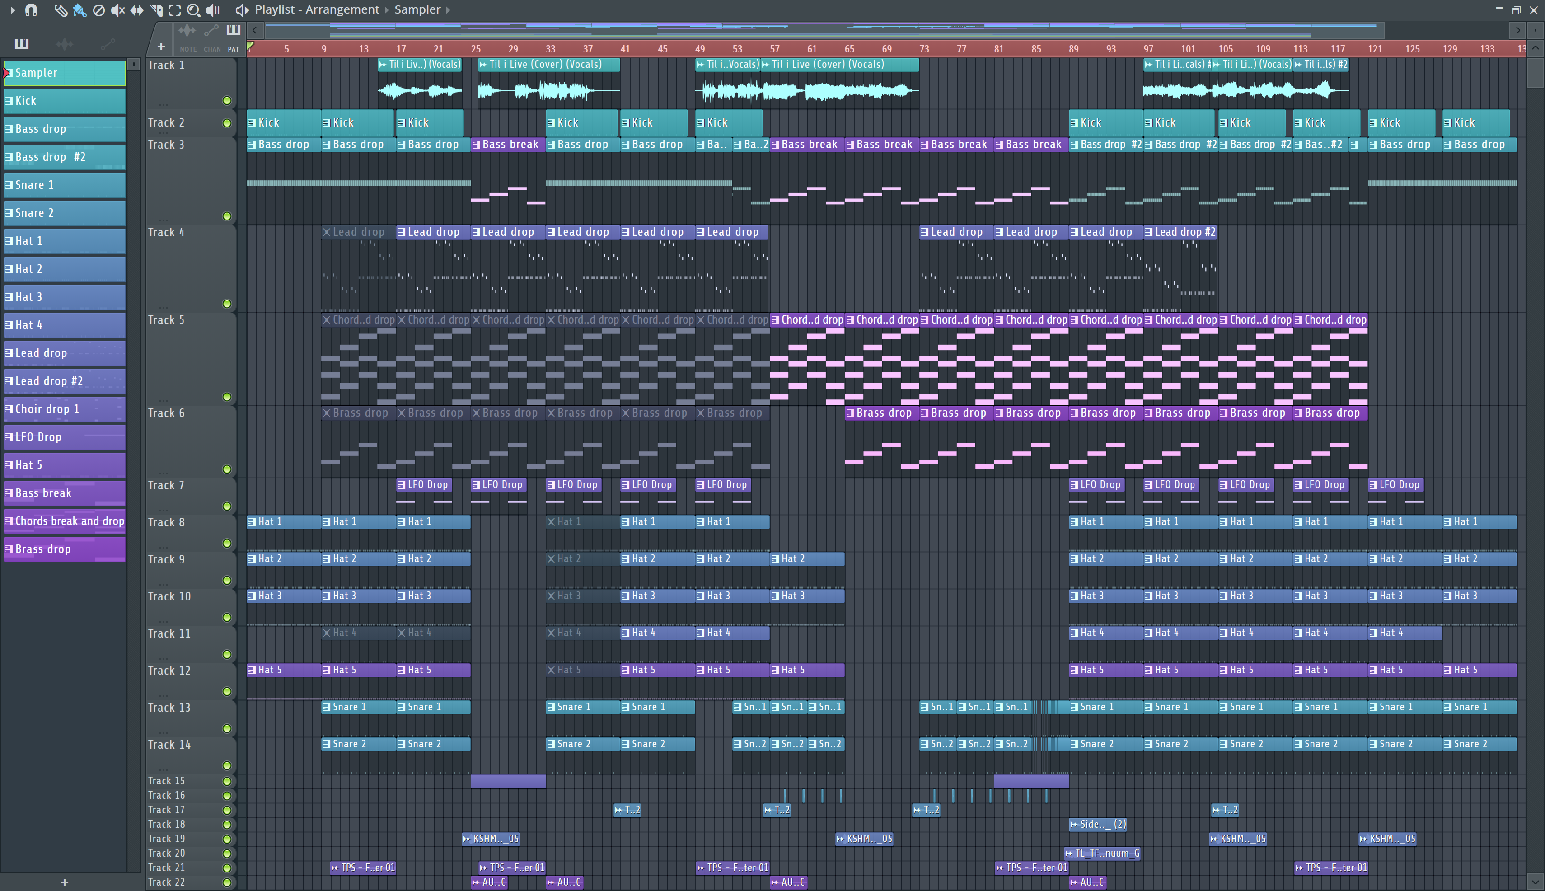Screen dimensions: 1545x891
Task: Select the Kick pattern in picker
Action: pyautogui.click(x=64, y=101)
